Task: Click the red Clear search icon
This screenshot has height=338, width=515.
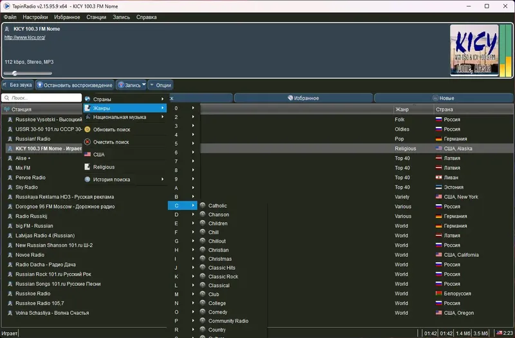Action: click(88, 142)
